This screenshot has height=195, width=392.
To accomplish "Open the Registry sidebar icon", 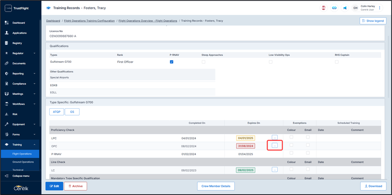I will (x=7, y=43).
